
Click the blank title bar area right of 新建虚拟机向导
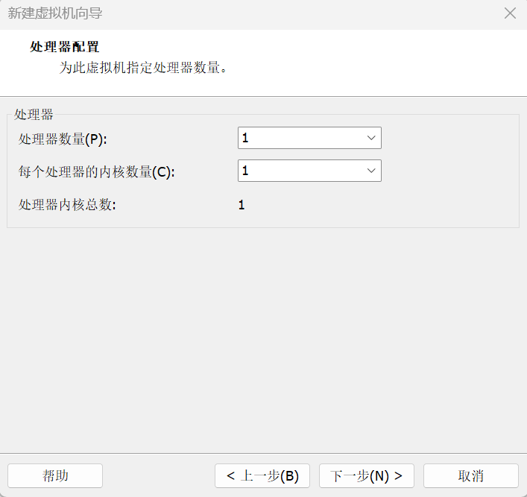298,13
